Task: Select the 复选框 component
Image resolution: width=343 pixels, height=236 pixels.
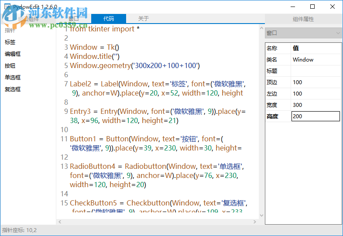Action: click(13, 89)
